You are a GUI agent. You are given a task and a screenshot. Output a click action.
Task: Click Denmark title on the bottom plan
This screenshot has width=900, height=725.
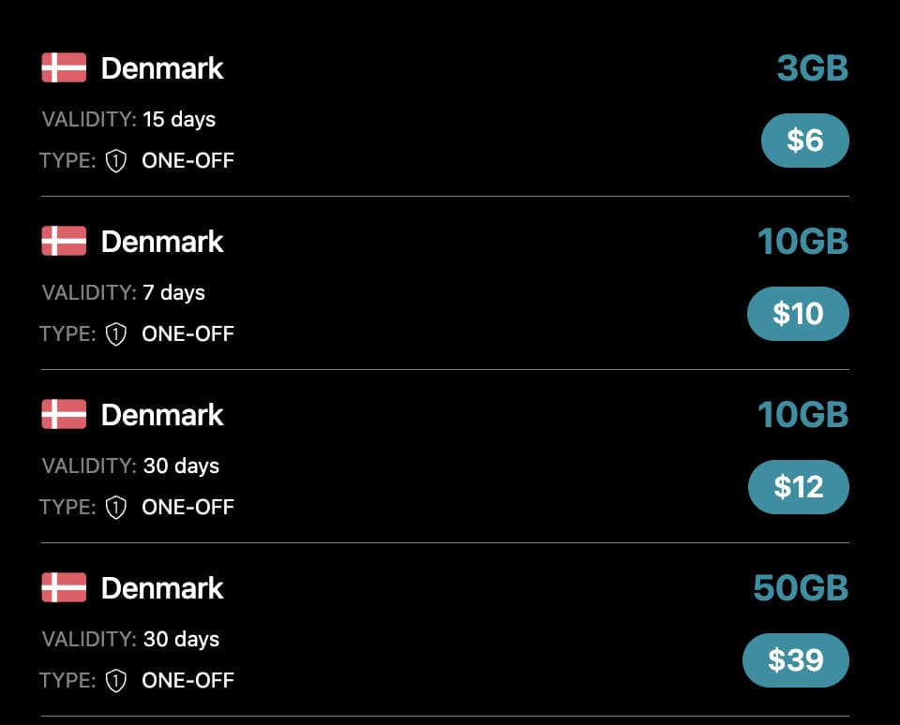(x=162, y=587)
